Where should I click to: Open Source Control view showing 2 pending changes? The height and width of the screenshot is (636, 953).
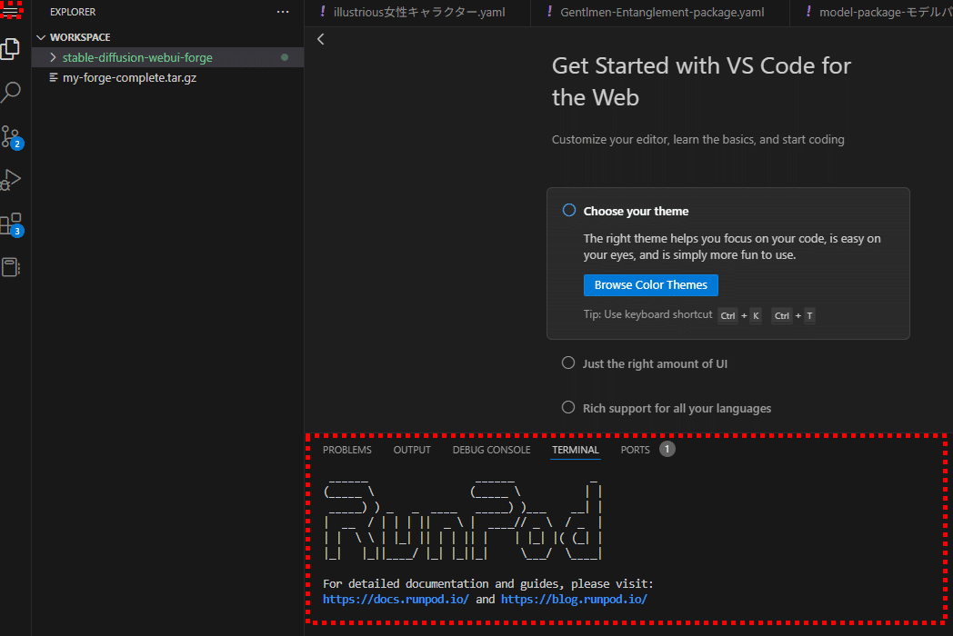(x=13, y=136)
